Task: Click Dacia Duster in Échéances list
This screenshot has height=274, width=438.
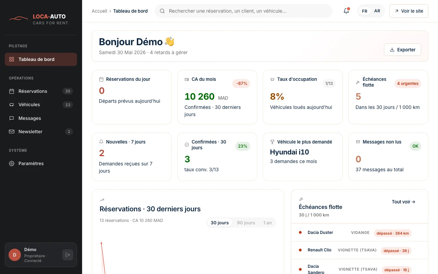Action: 320,233
